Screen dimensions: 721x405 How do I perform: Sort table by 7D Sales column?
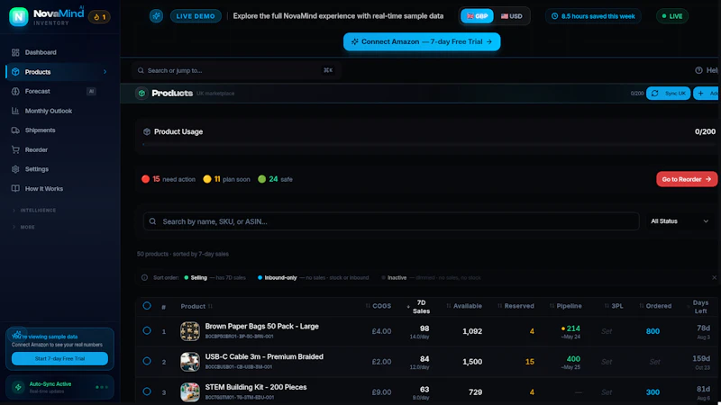(x=418, y=306)
